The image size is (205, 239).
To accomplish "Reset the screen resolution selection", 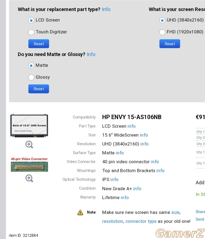I will [170, 44].
